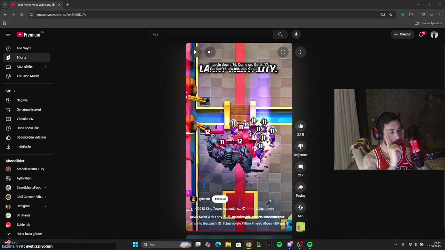Select the Never Mess With Larry tab
The height and width of the screenshot is (250, 445).
(36, 5)
